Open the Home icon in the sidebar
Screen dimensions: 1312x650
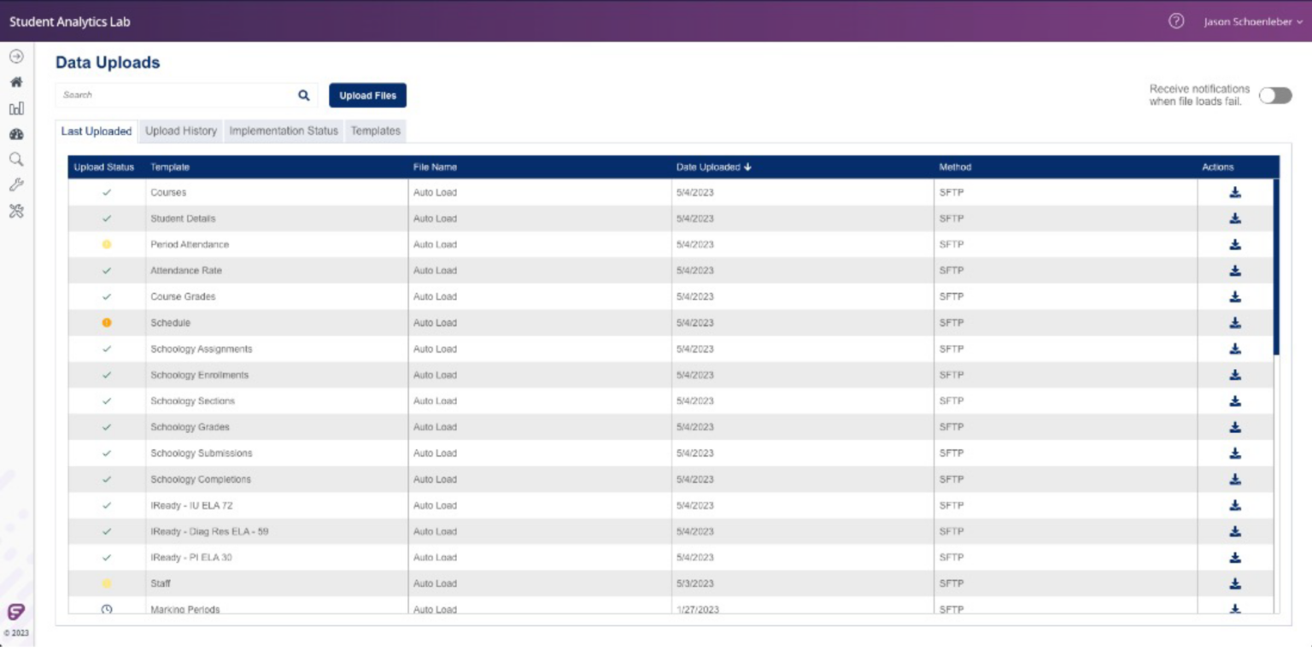(16, 83)
